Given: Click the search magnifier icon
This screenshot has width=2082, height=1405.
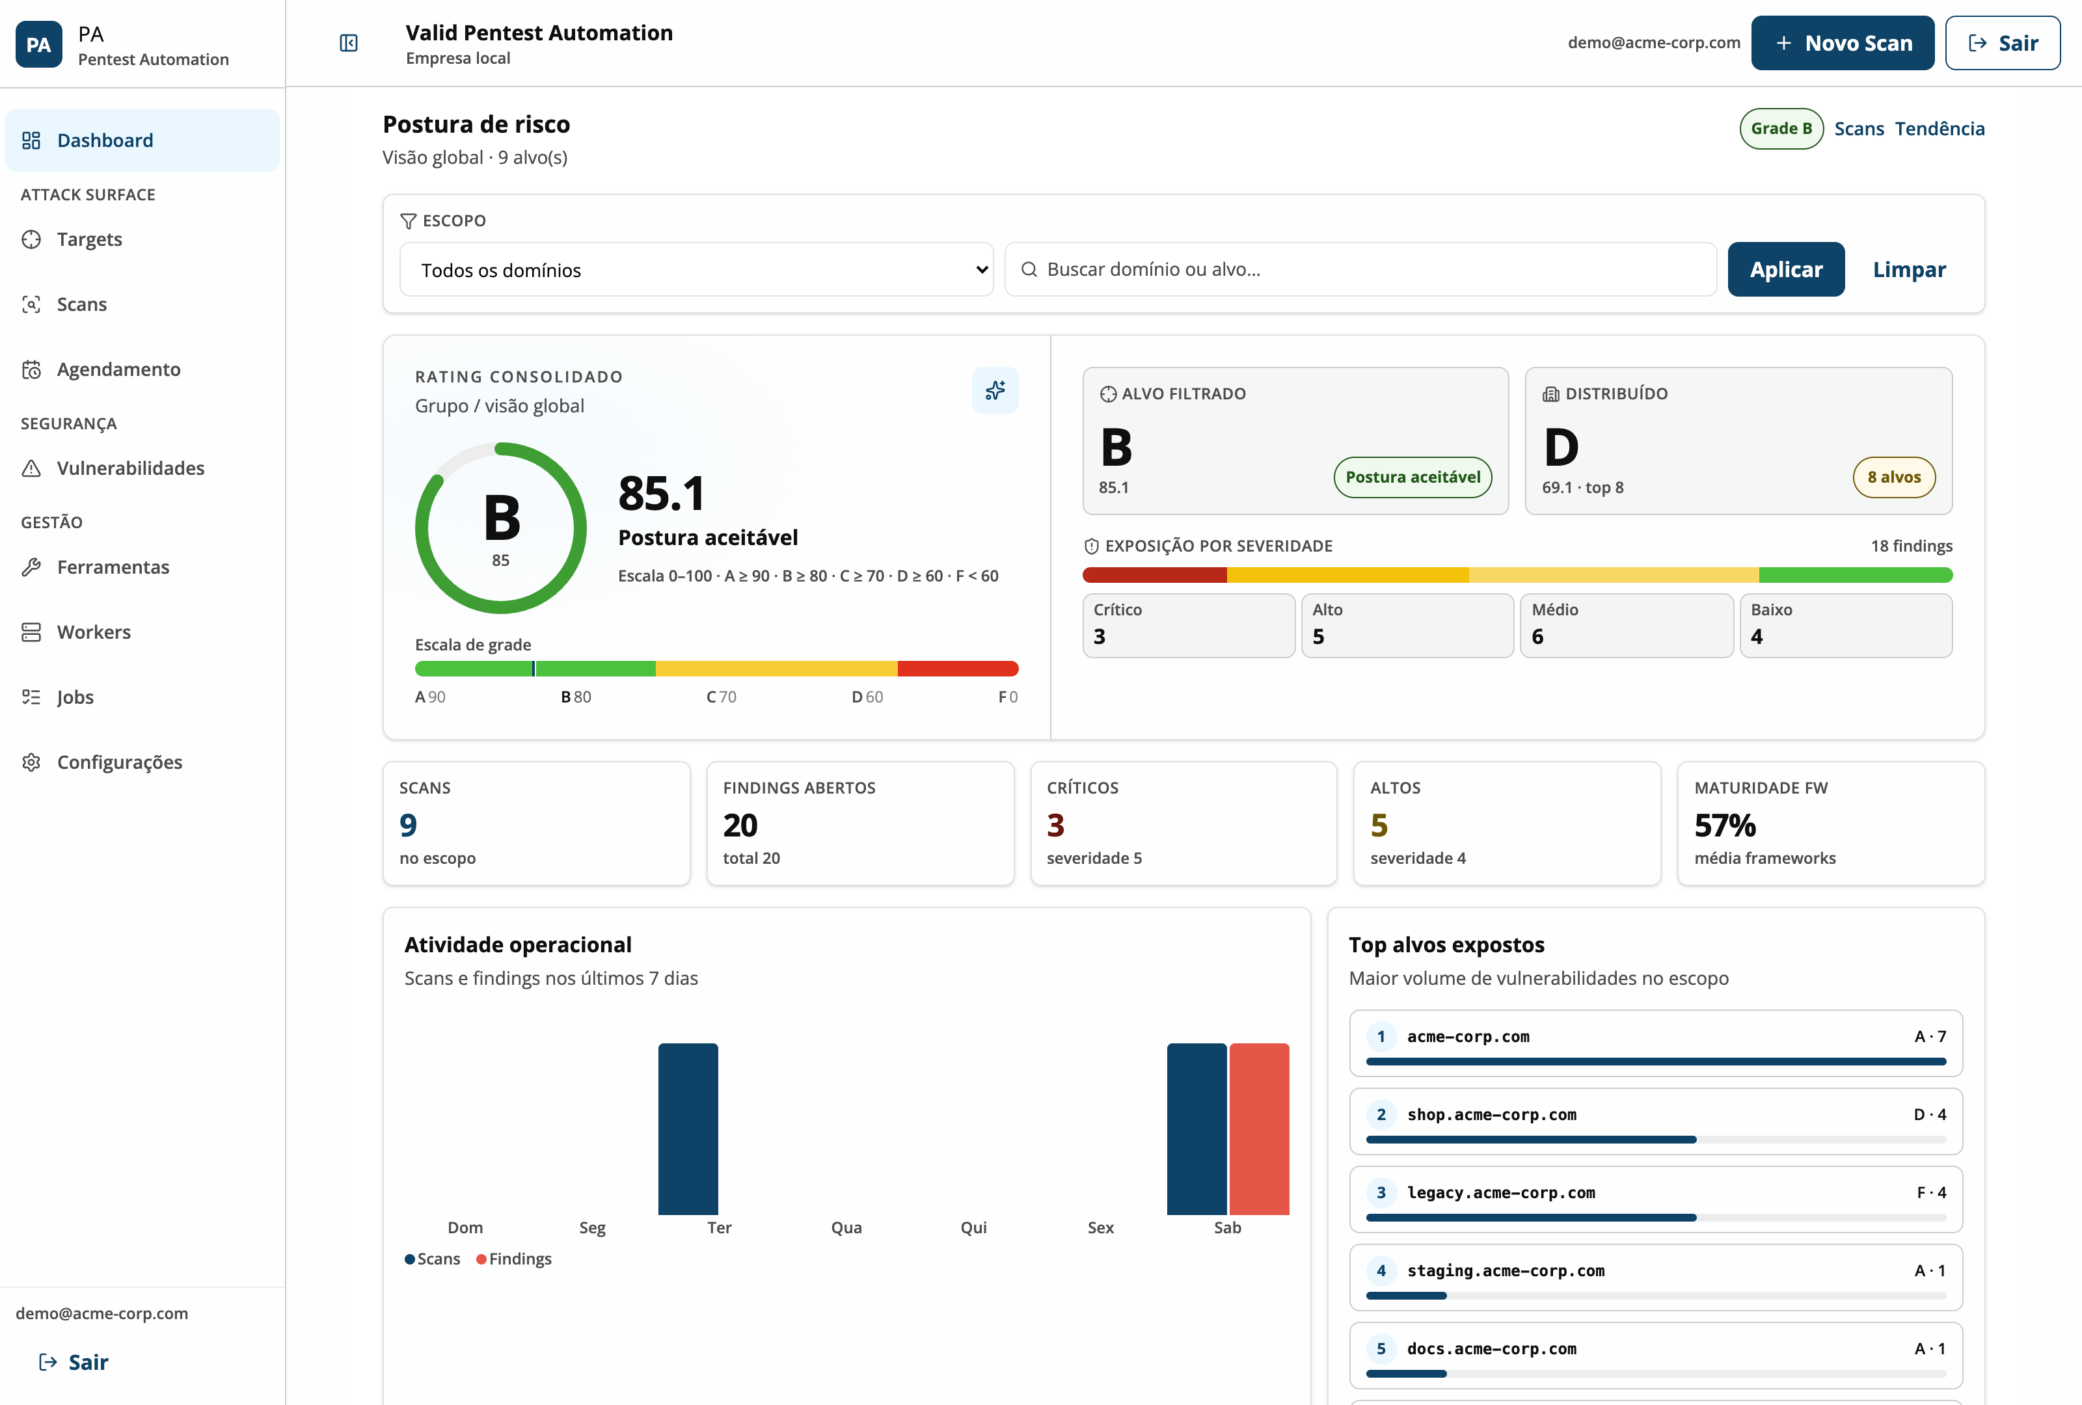Looking at the screenshot, I should (1029, 269).
